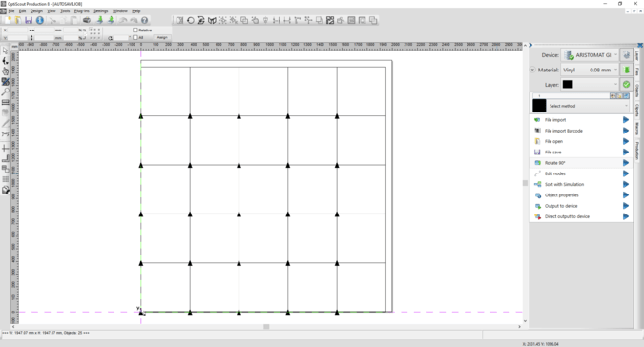Select the zoom magnifier tool in left toolbar
Viewport: 644px width, 347px height.
(6, 92)
